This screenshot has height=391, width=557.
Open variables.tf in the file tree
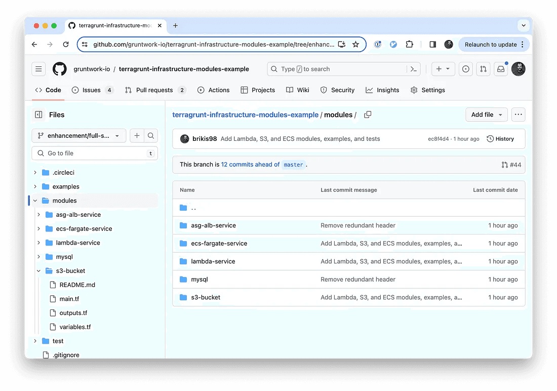pos(75,327)
